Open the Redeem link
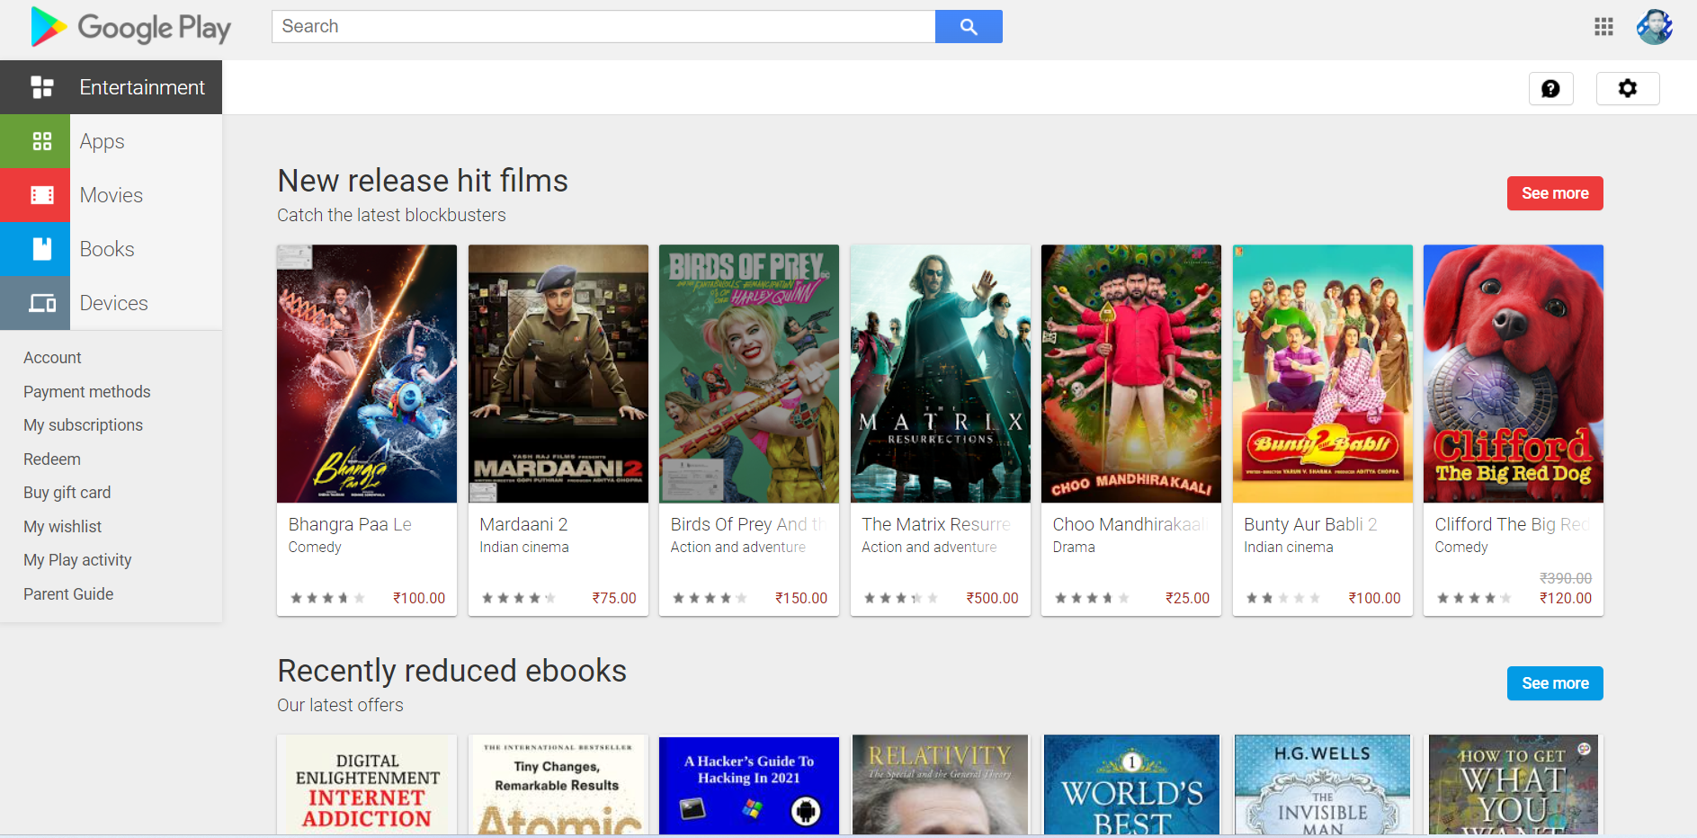Viewport: 1697px width, 838px height. point(52,459)
